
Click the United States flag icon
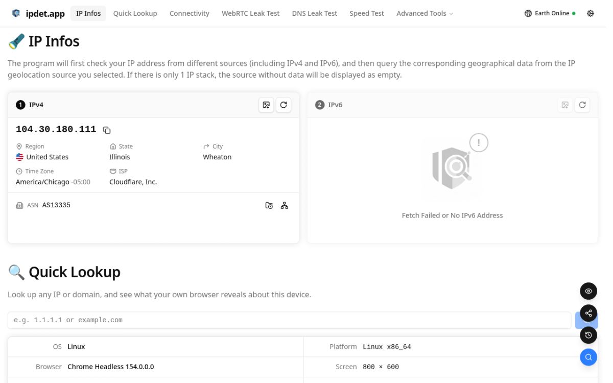(20, 157)
